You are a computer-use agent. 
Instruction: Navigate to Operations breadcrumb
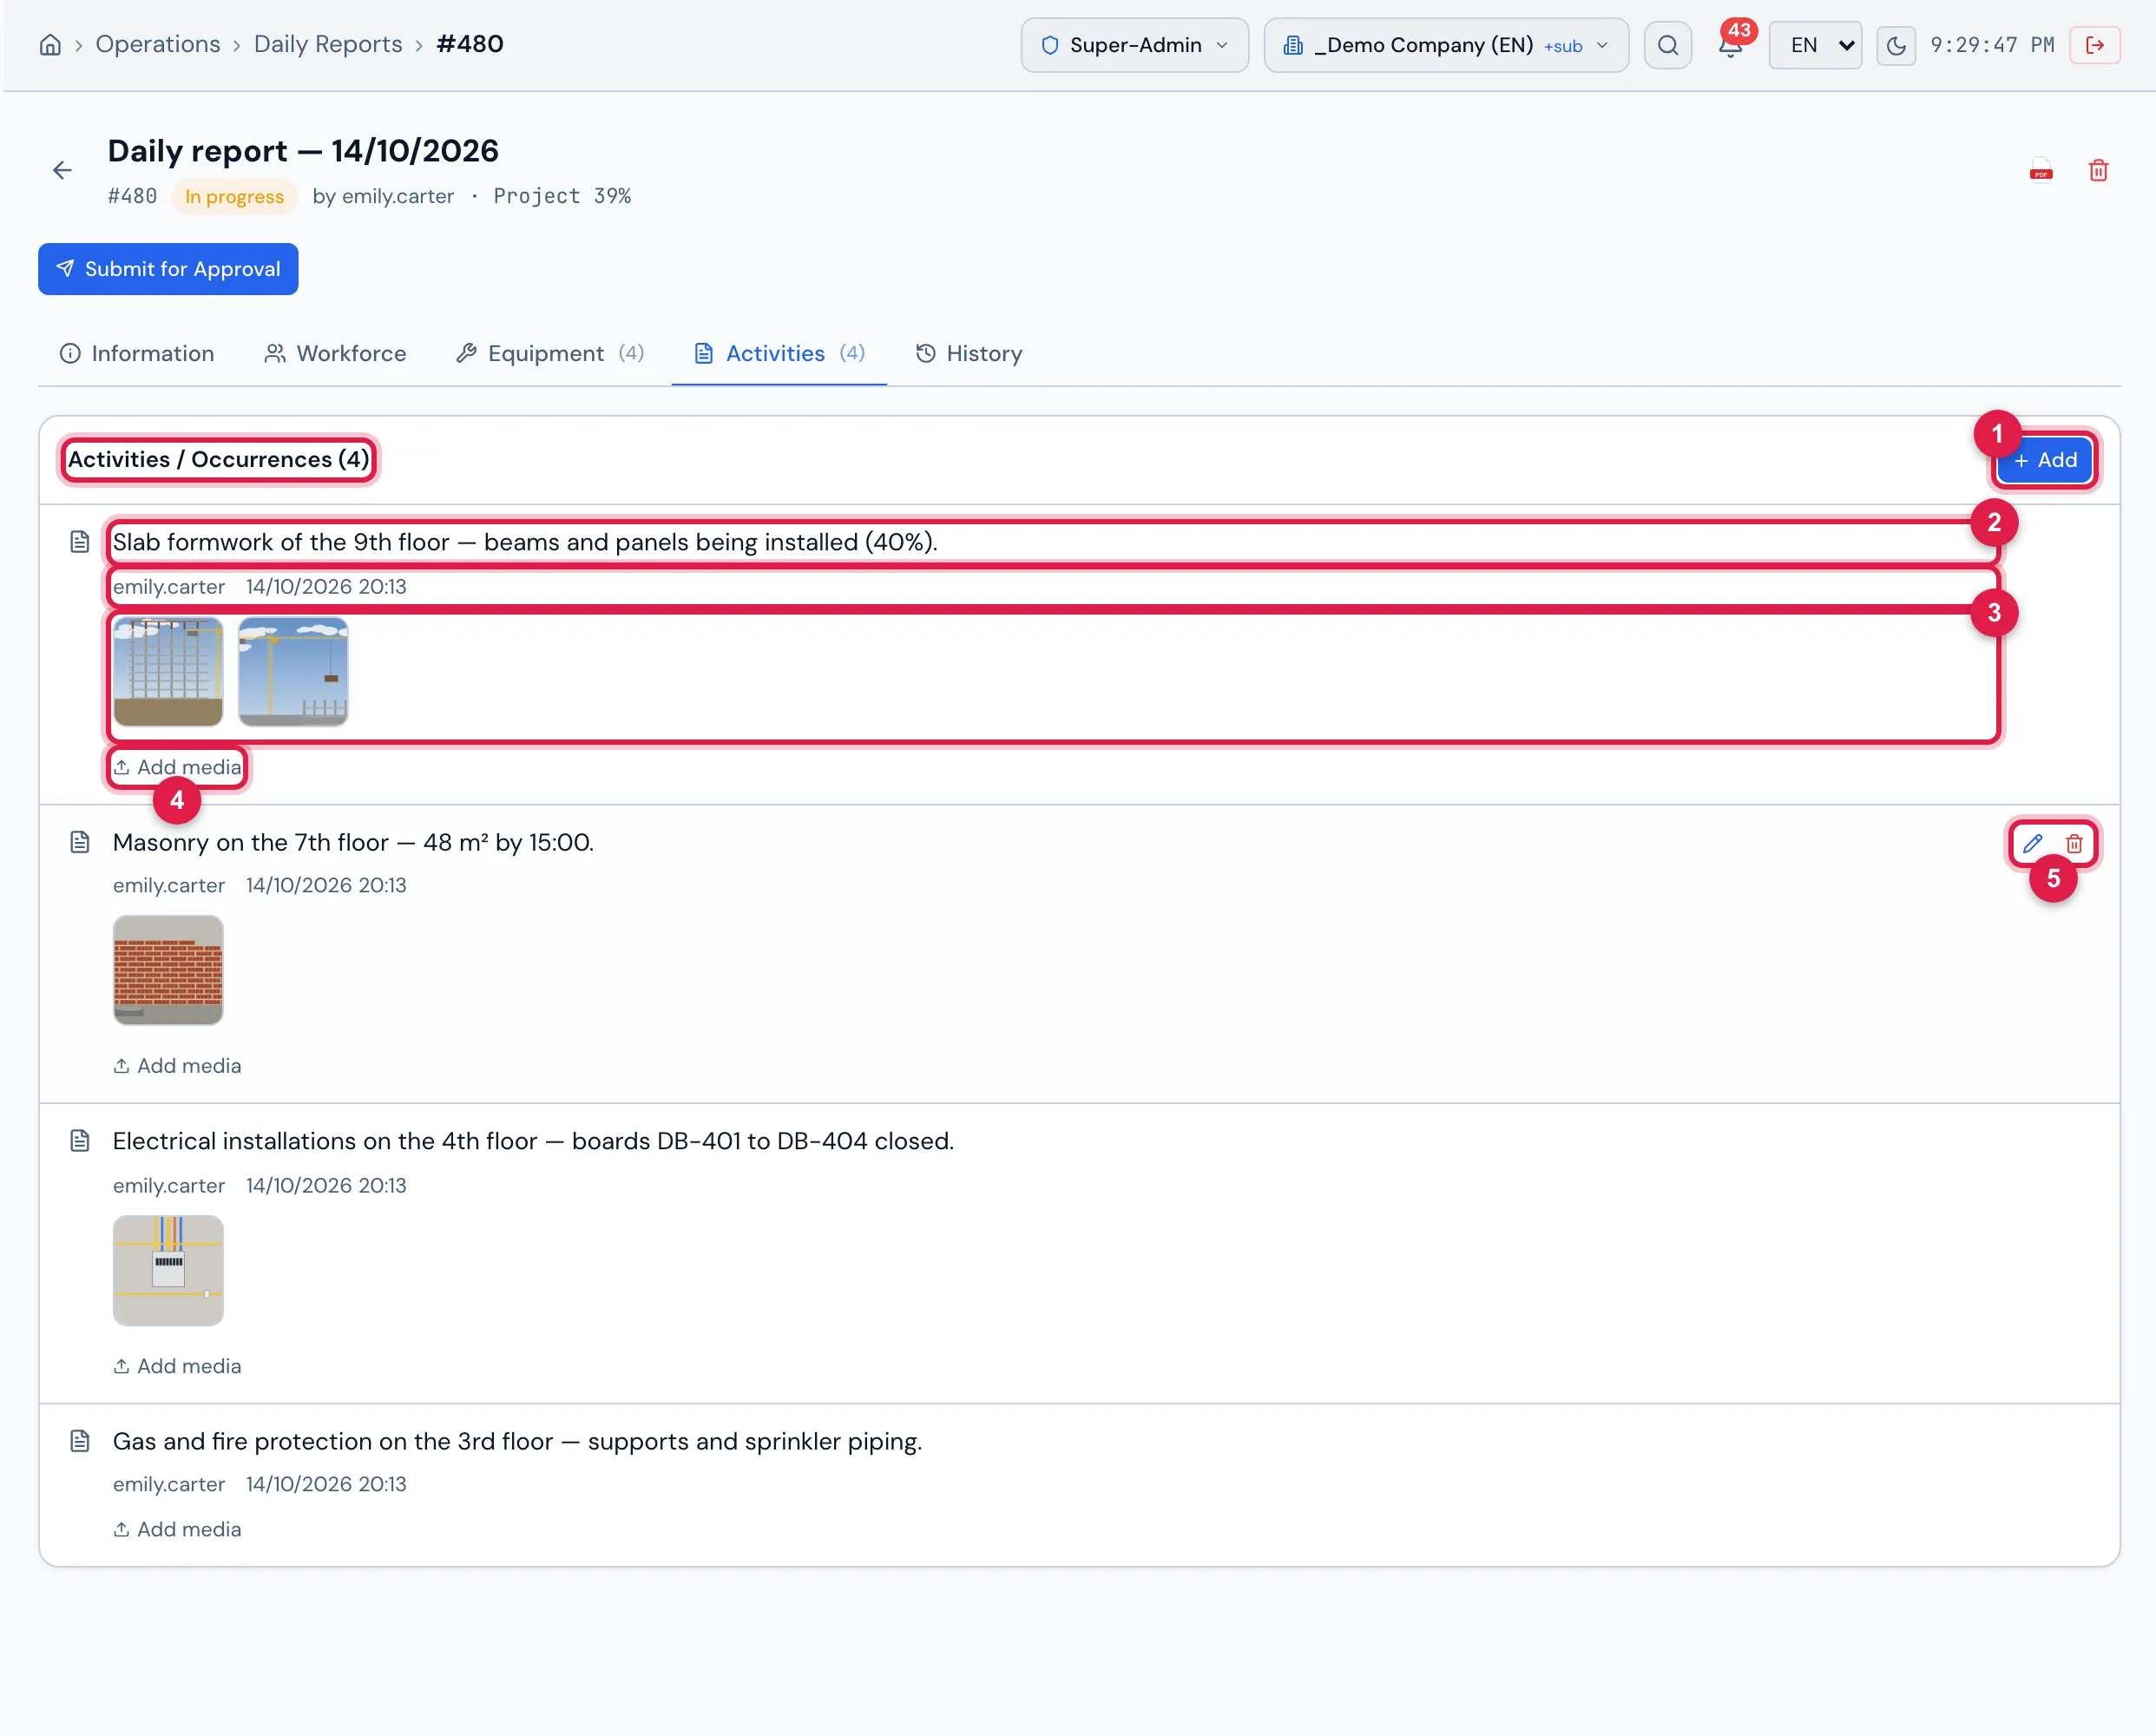(x=158, y=45)
